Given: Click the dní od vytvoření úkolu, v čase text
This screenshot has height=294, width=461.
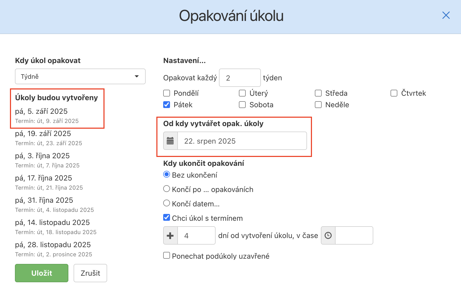Looking at the screenshot, I should (x=268, y=236).
